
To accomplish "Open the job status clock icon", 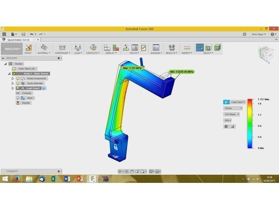I will tap(244, 34).
